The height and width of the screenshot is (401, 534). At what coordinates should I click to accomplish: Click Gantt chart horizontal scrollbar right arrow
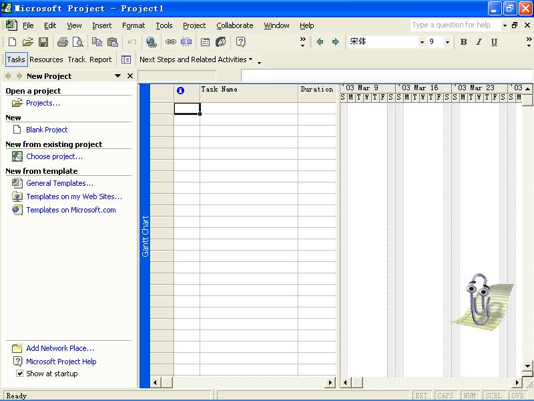click(517, 382)
